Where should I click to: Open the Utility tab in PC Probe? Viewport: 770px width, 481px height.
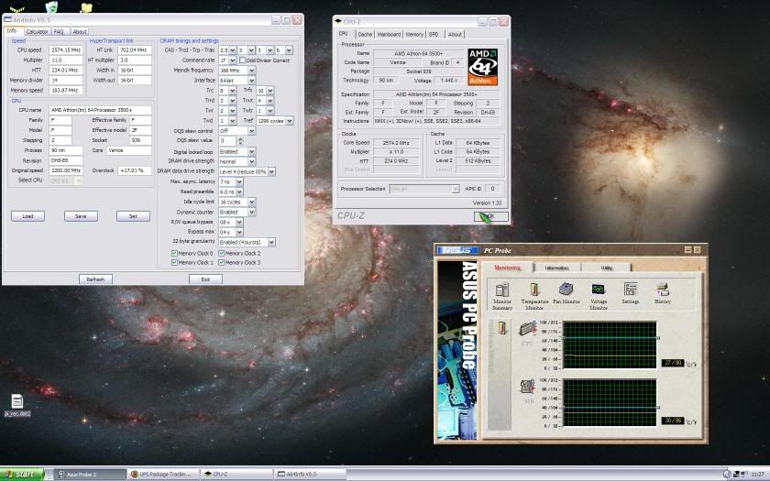click(x=607, y=268)
